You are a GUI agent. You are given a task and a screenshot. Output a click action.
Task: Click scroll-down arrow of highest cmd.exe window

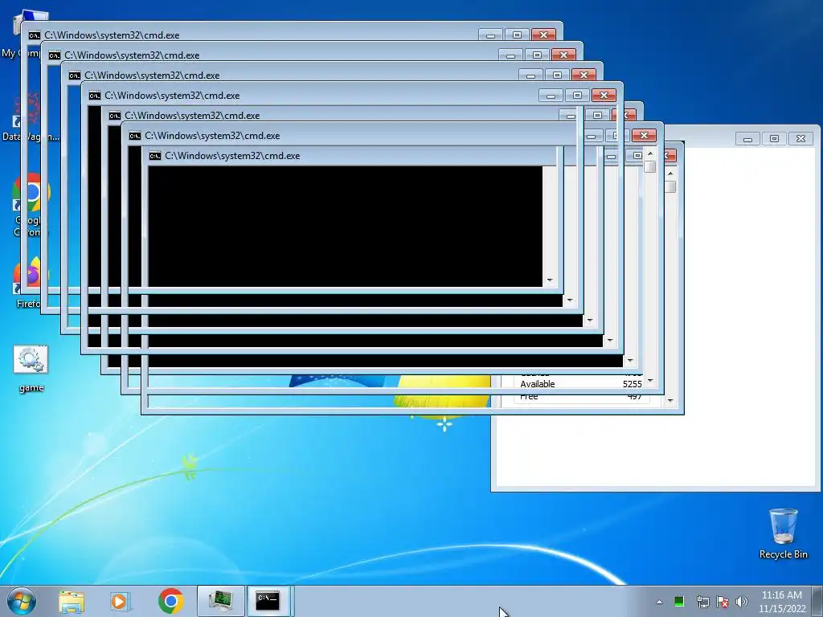point(550,280)
